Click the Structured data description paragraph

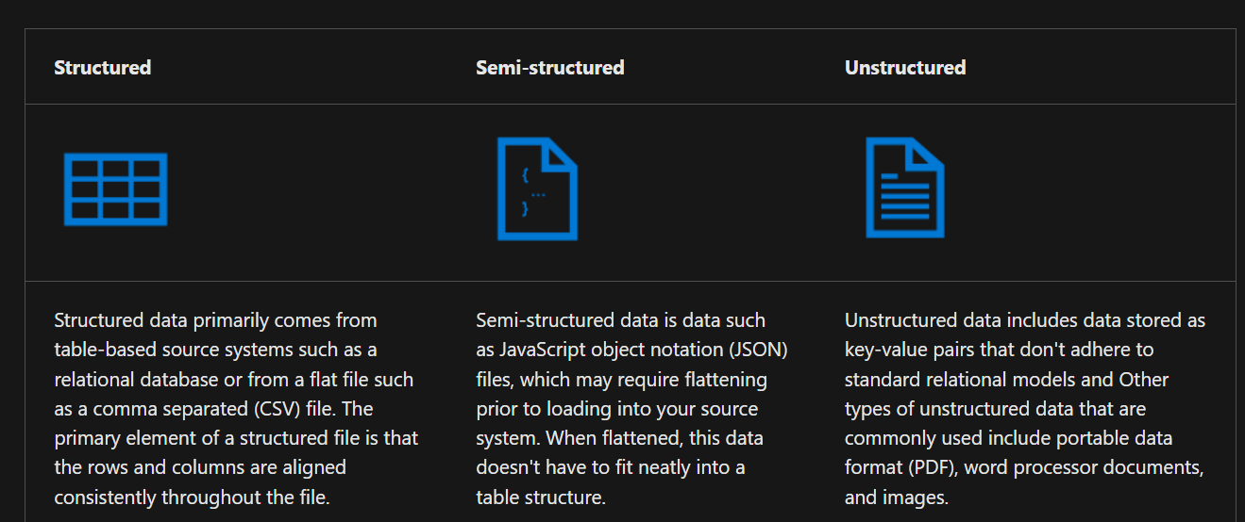point(236,409)
